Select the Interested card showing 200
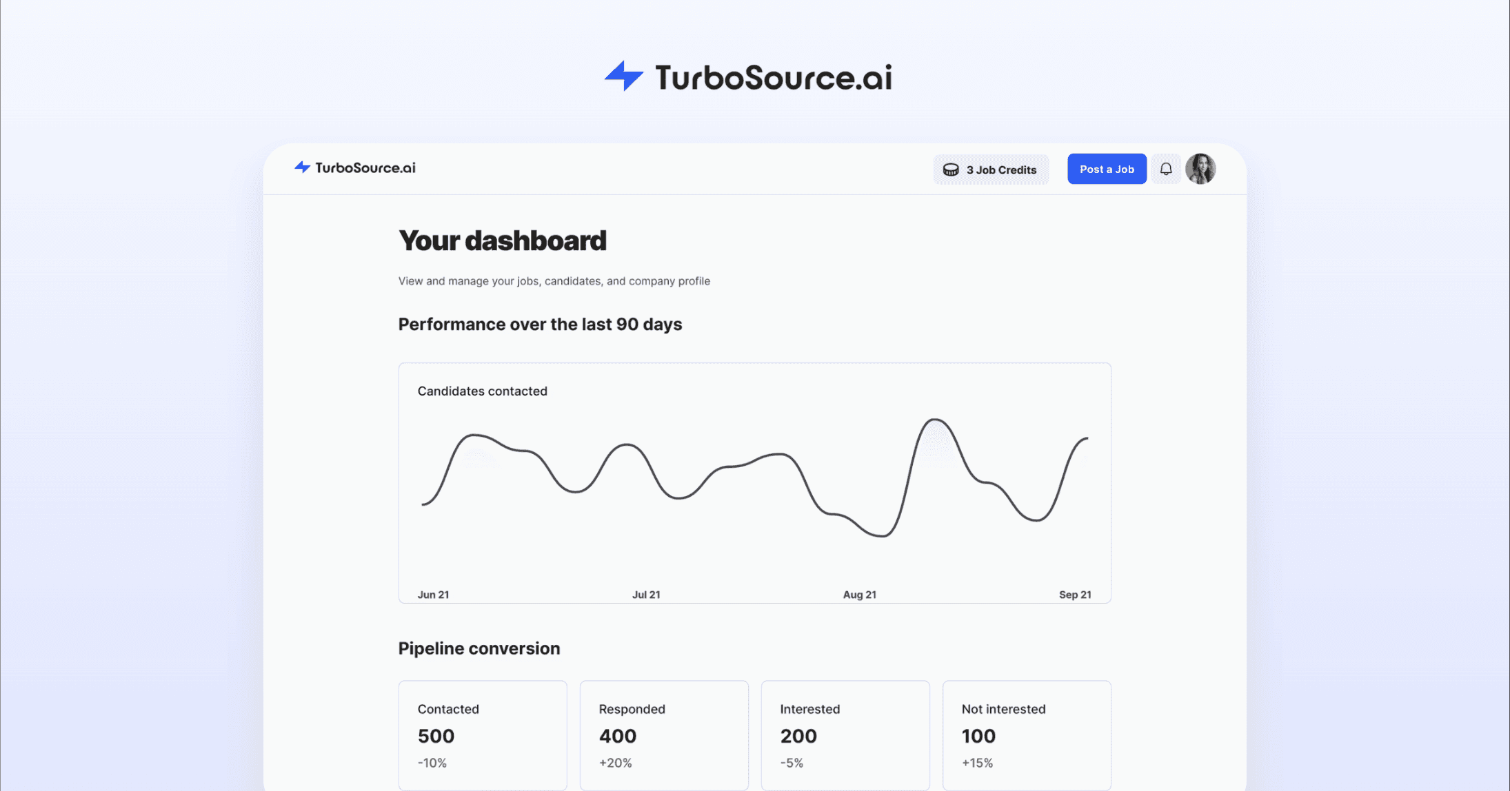This screenshot has width=1510, height=791. point(845,735)
